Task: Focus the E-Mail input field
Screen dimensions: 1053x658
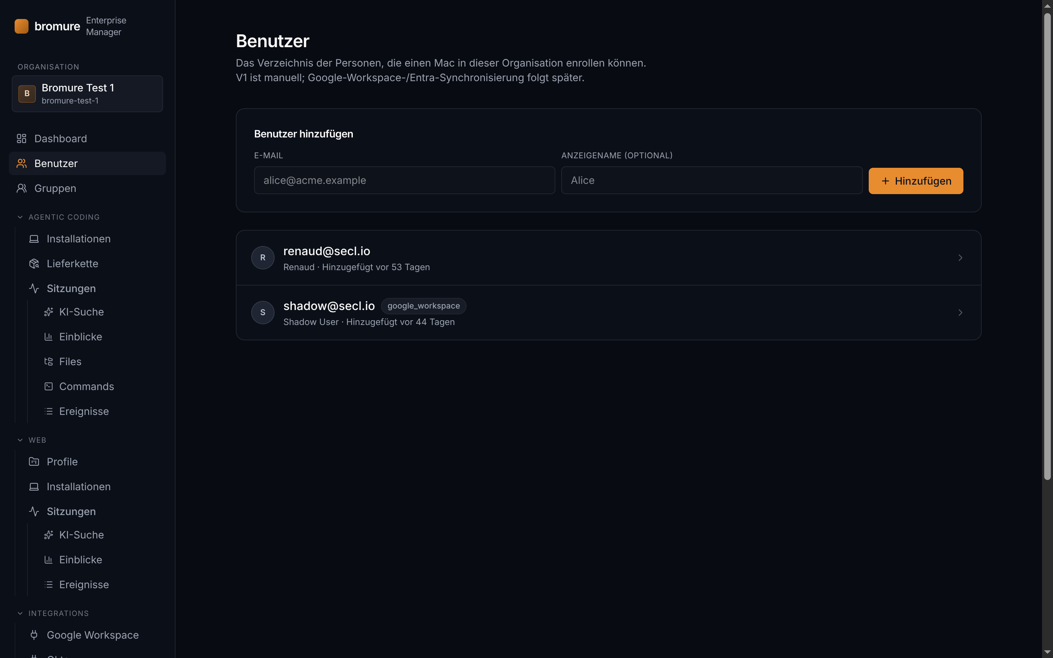Action: tap(404, 180)
